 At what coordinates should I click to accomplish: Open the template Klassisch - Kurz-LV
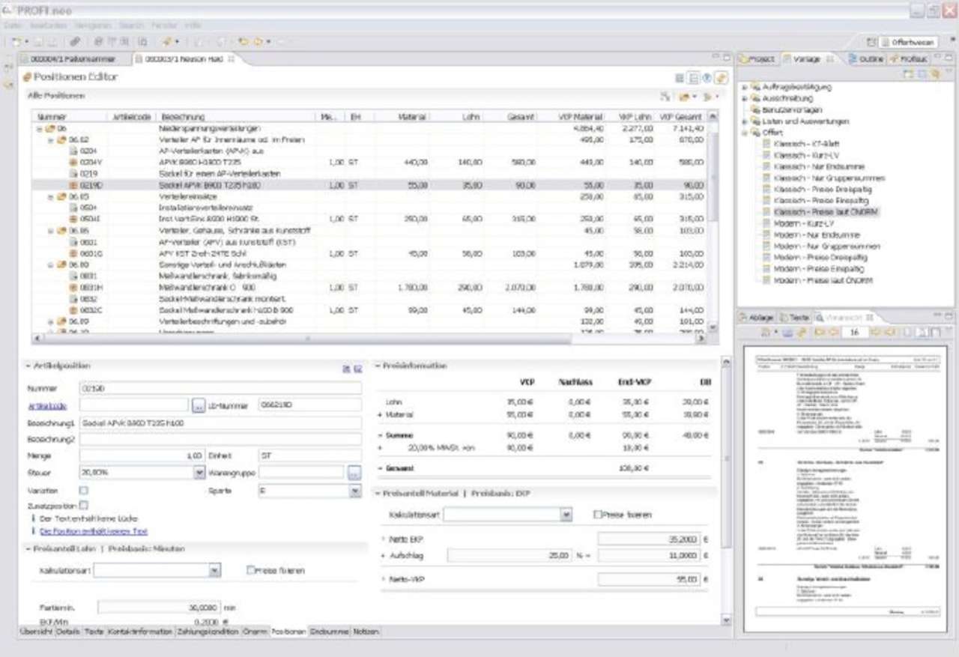coord(806,155)
